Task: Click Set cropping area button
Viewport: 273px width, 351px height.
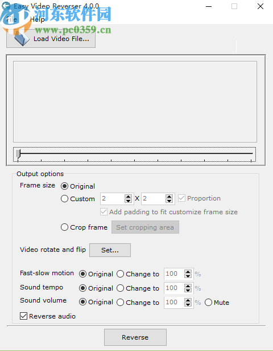Action: [x=145, y=227]
